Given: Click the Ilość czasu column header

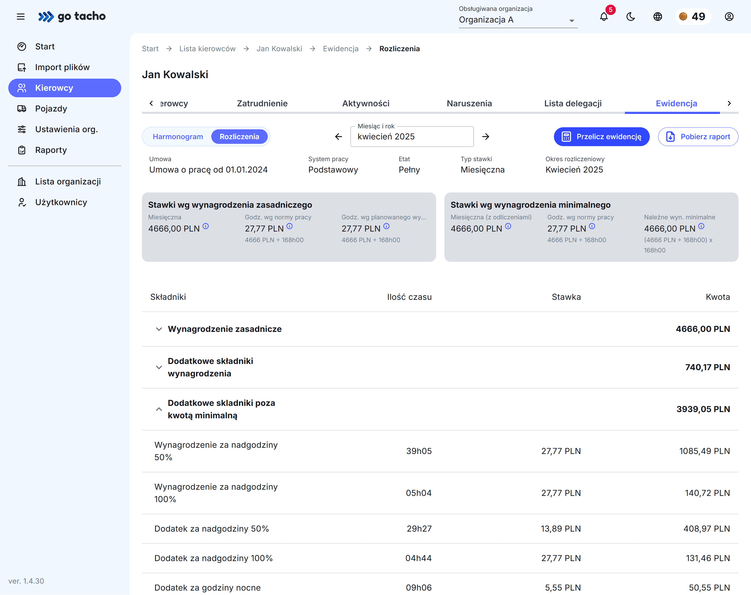Looking at the screenshot, I should pos(409,297).
